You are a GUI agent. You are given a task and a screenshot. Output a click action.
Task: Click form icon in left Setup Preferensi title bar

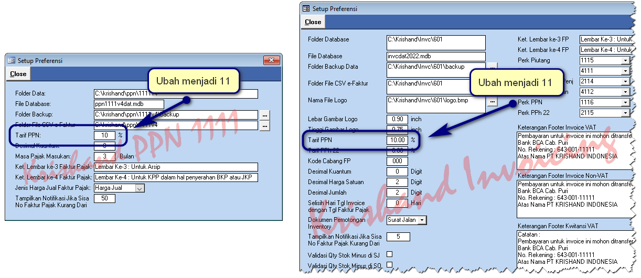[11, 60]
